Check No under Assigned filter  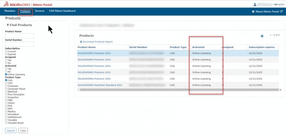coord(6,63)
